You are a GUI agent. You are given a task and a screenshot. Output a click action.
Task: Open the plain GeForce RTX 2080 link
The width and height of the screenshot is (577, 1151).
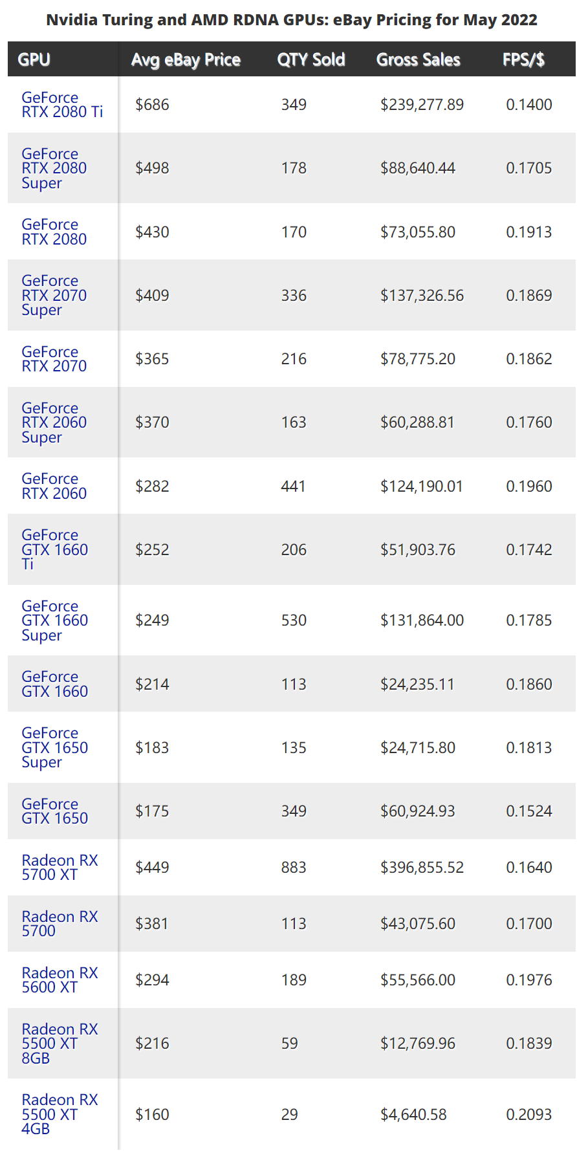(54, 232)
